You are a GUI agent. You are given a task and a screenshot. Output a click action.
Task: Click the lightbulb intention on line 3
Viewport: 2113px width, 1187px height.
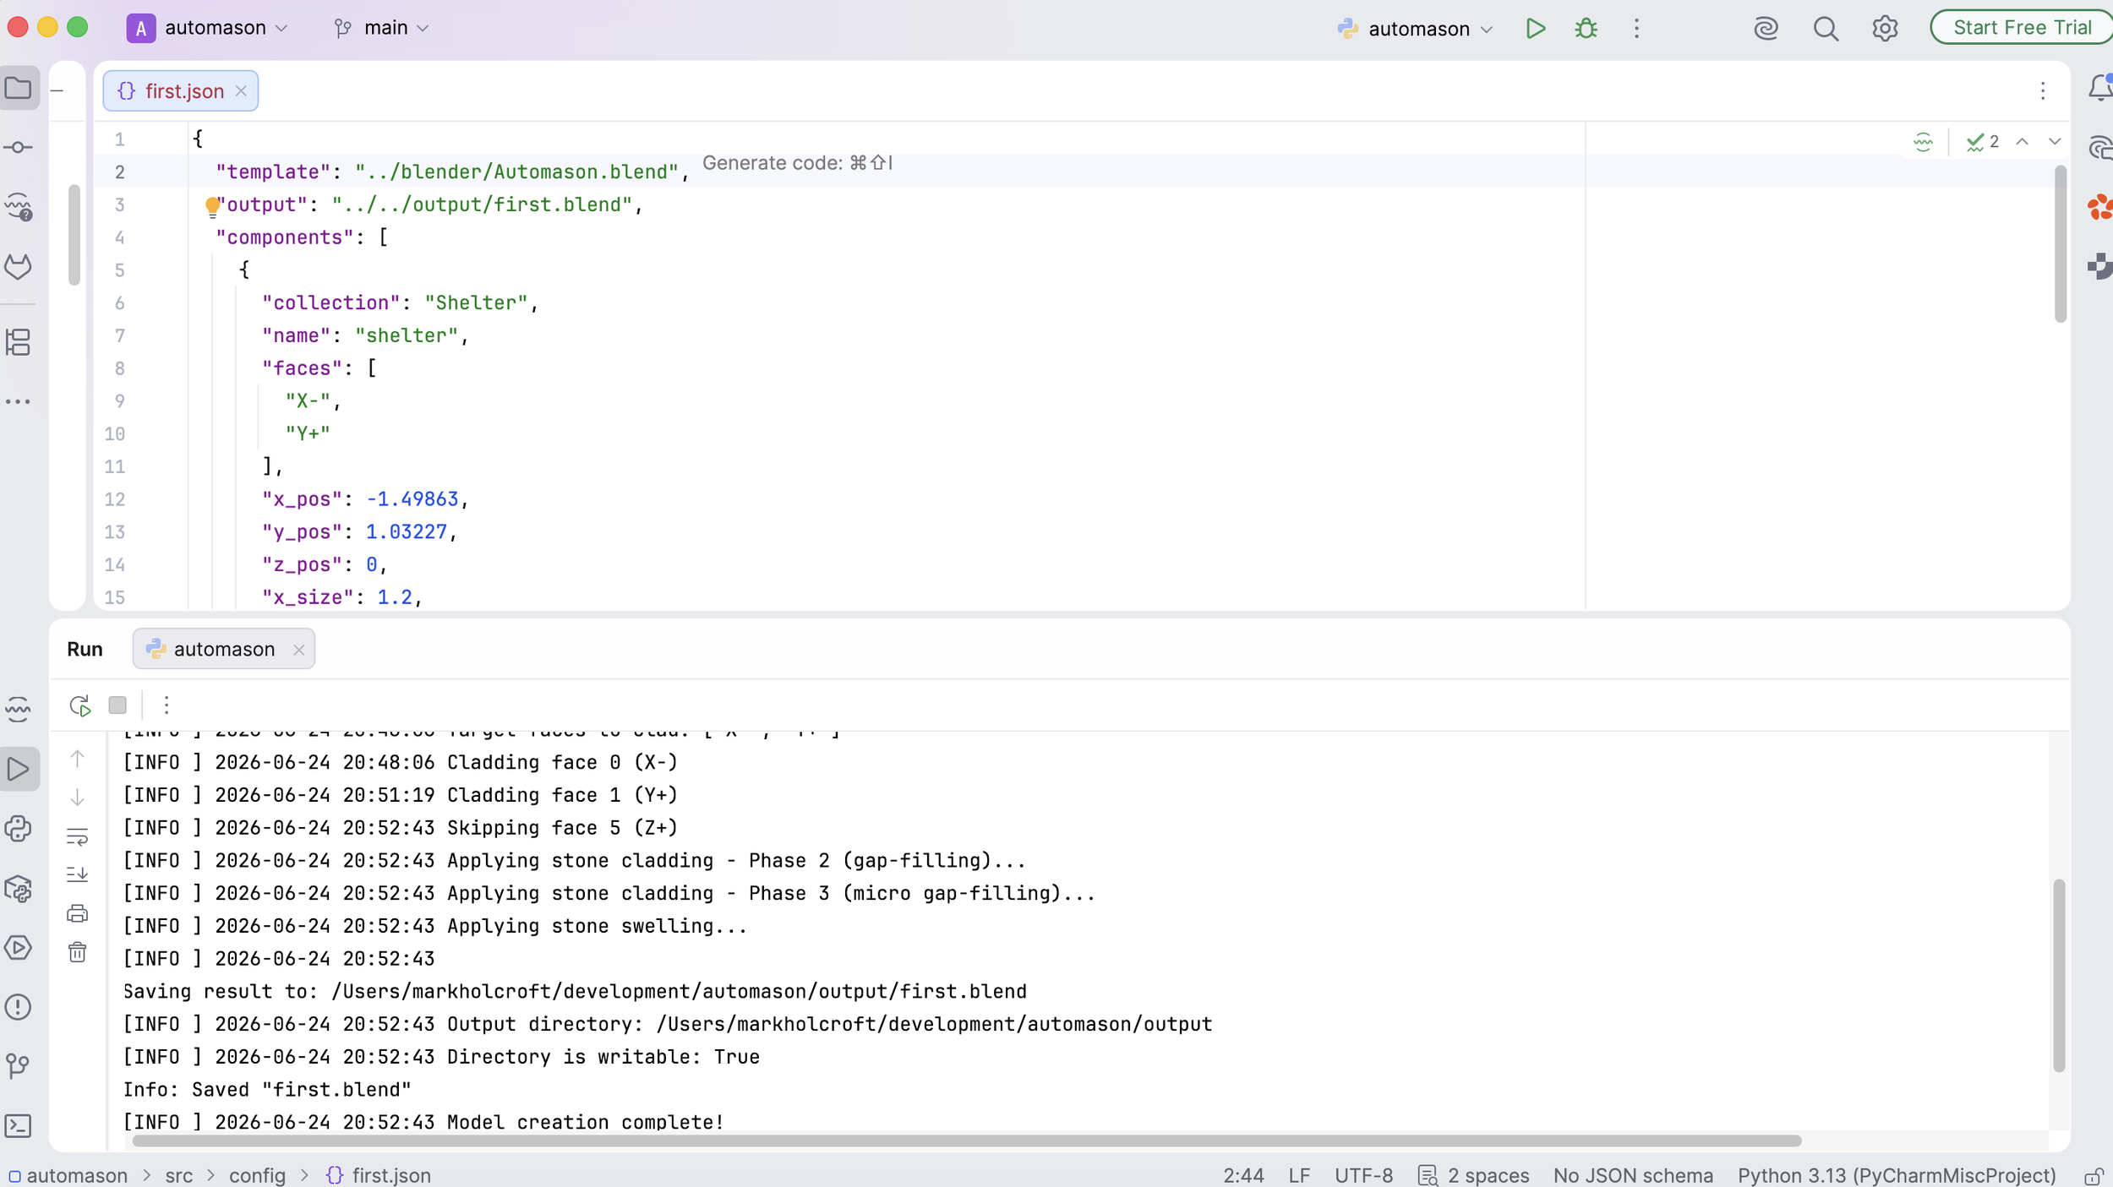[212, 206]
